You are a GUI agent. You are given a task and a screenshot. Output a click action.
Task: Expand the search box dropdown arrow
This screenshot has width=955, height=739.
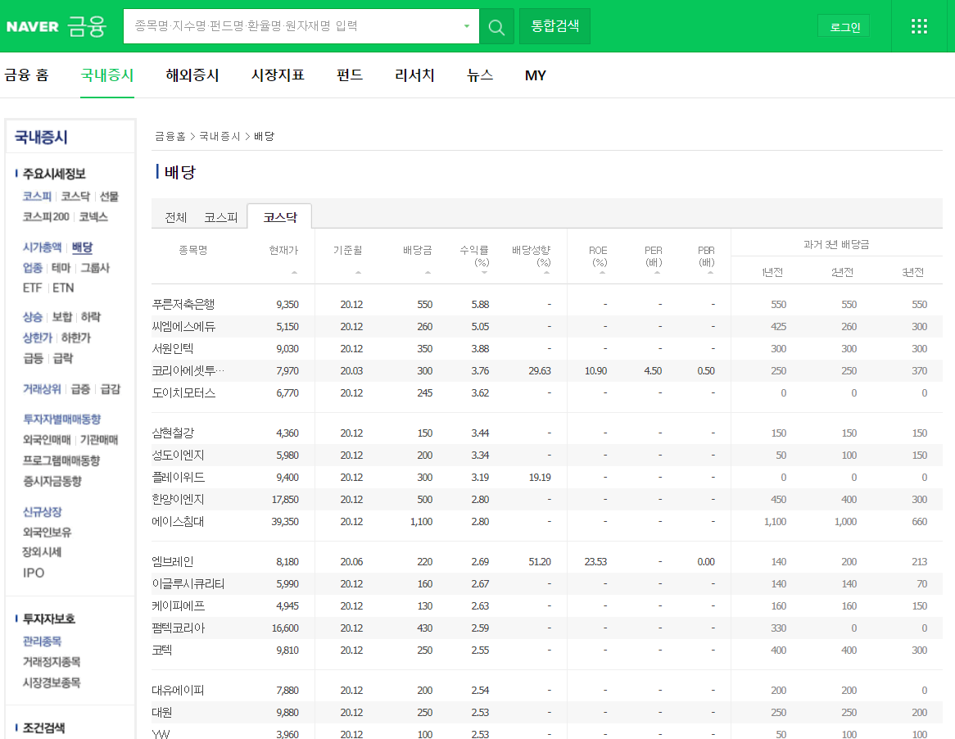(467, 26)
